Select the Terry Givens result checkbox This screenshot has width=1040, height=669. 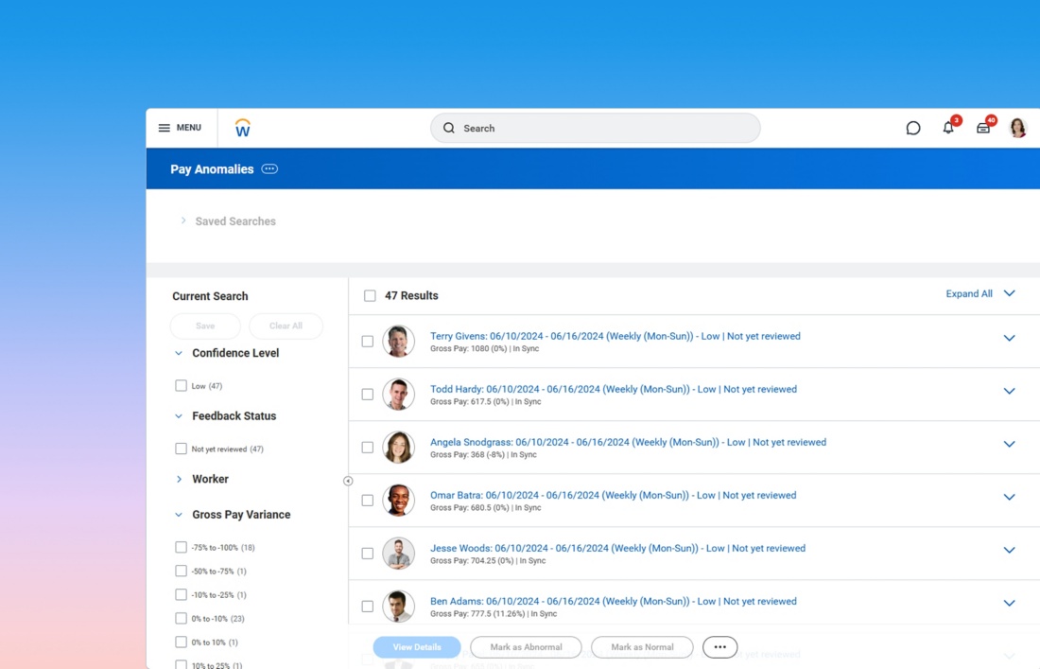368,342
